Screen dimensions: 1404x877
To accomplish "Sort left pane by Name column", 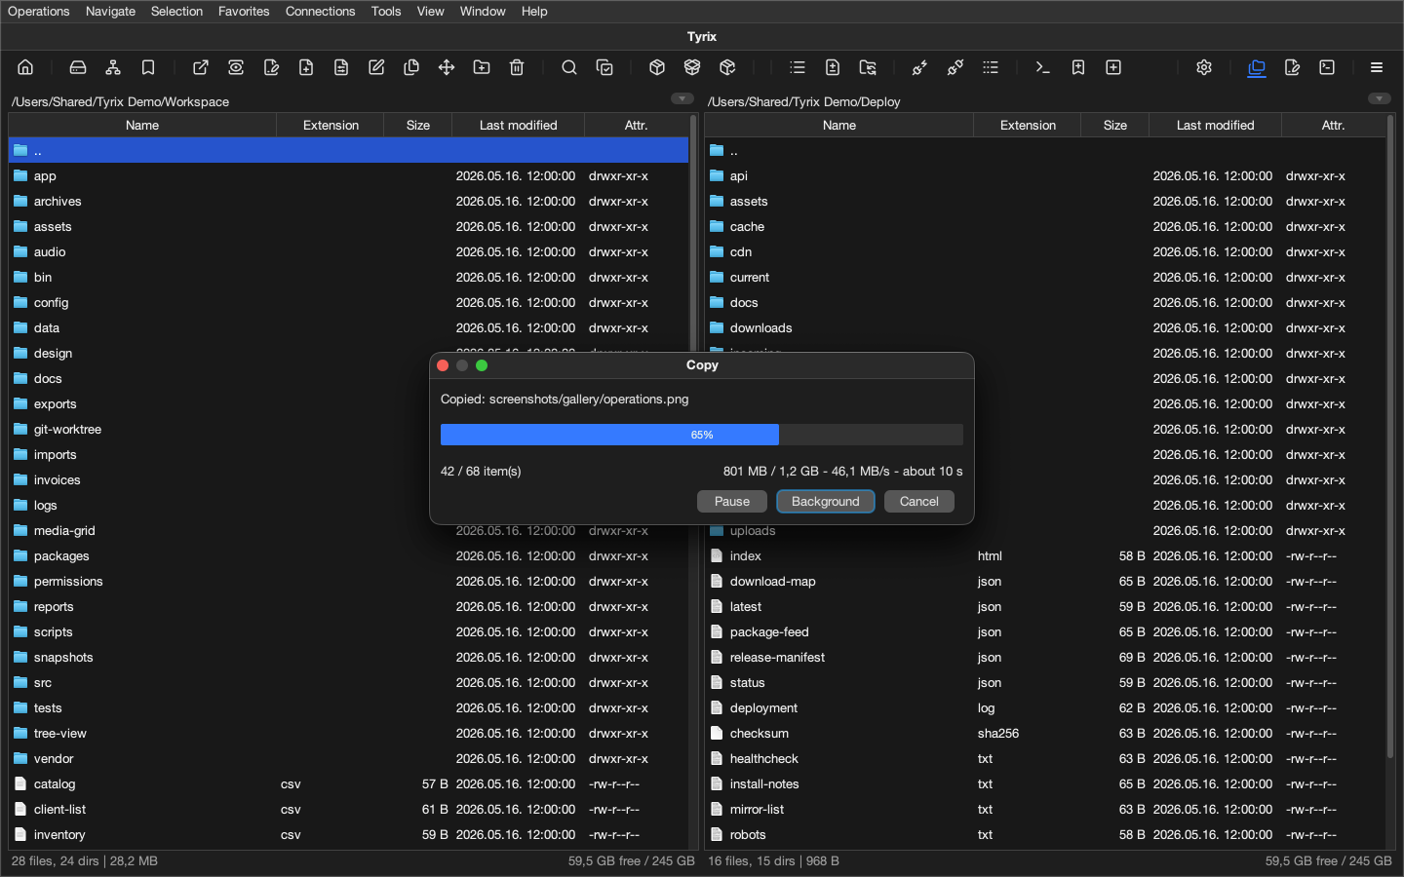I will (142, 125).
